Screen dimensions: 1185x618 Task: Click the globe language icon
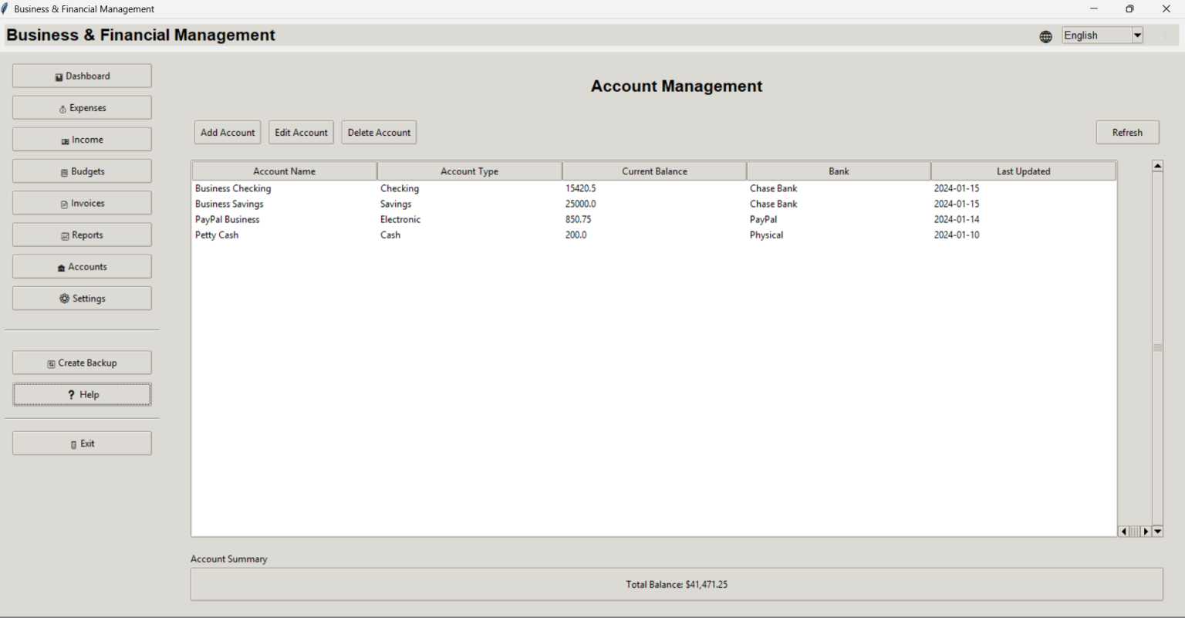(x=1045, y=36)
